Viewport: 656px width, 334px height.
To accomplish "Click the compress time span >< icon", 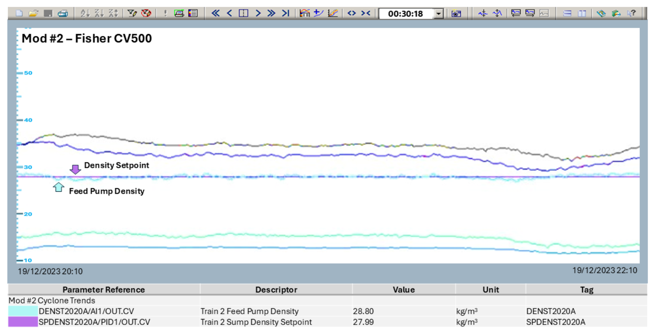I will click(x=366, y=13).
